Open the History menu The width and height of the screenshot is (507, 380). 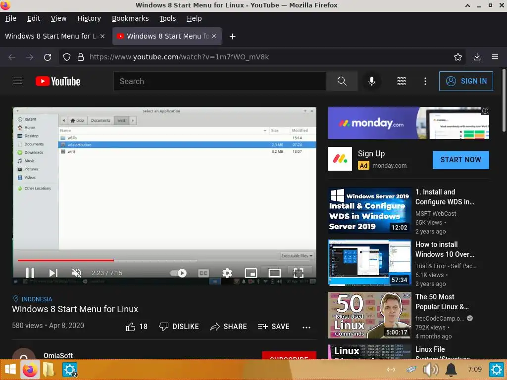point(89,18)
